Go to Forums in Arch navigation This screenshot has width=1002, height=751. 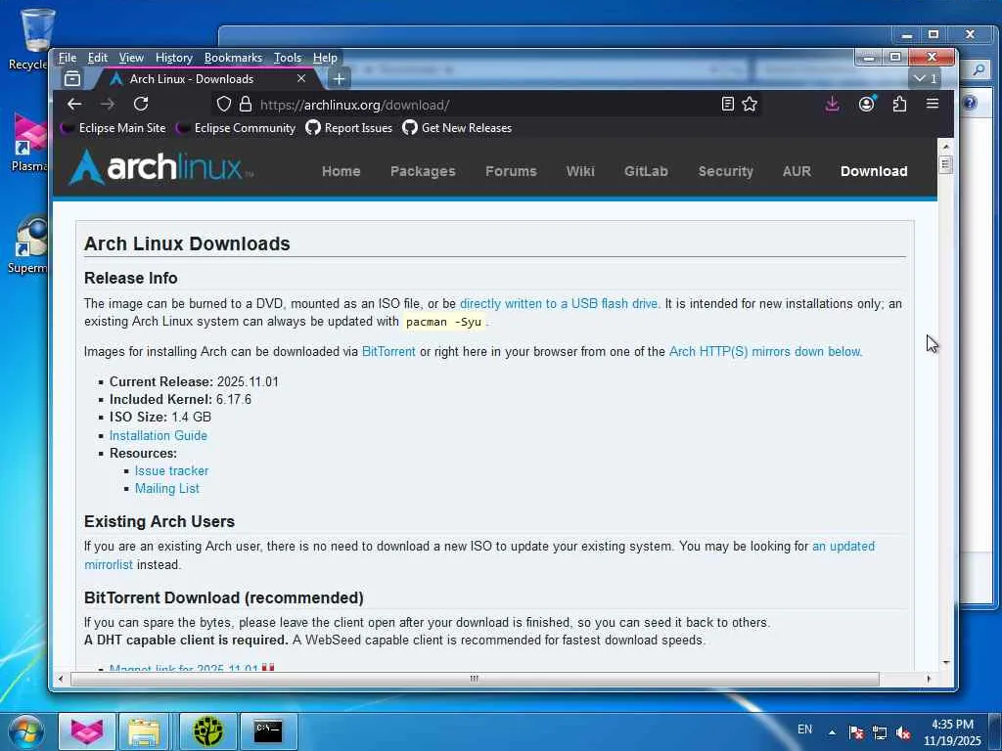pos(511,171)
